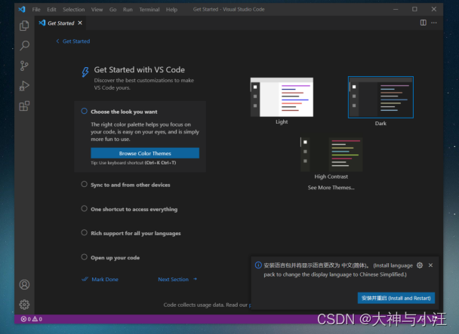Open the Help menu

(x=171, y=9)
